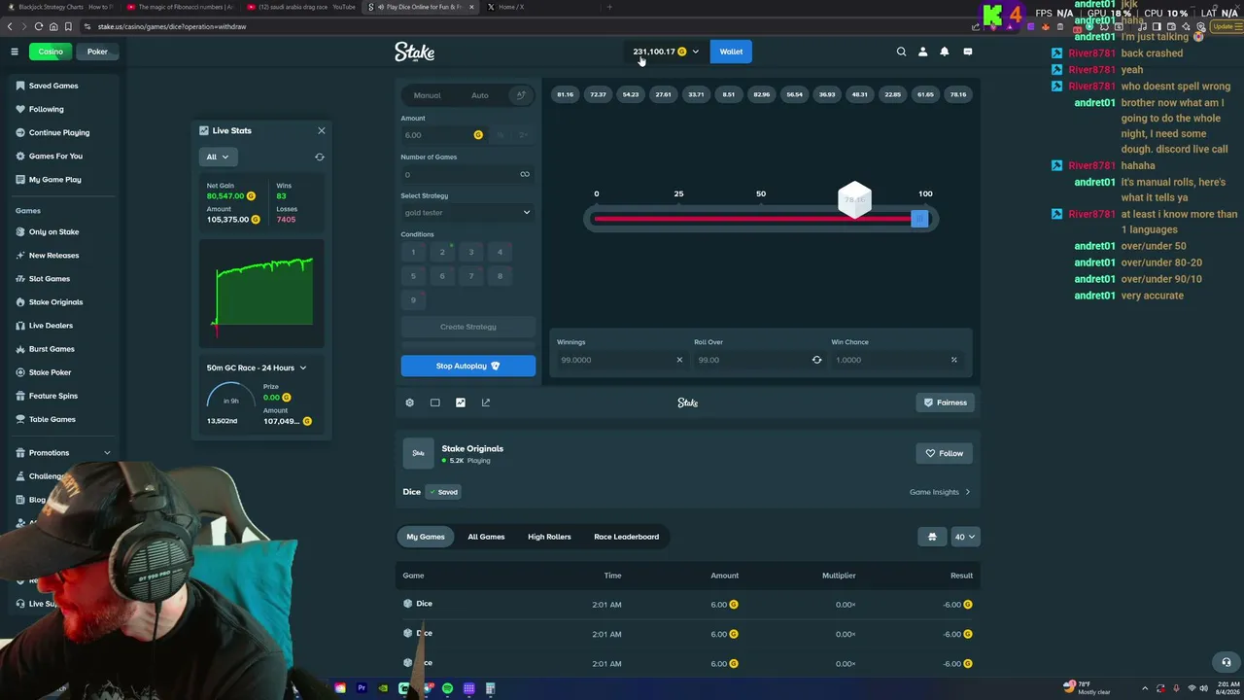Toggle condition 2 in strategy
The width and height of the screenshot is (1244, 700).
[442, 253]
